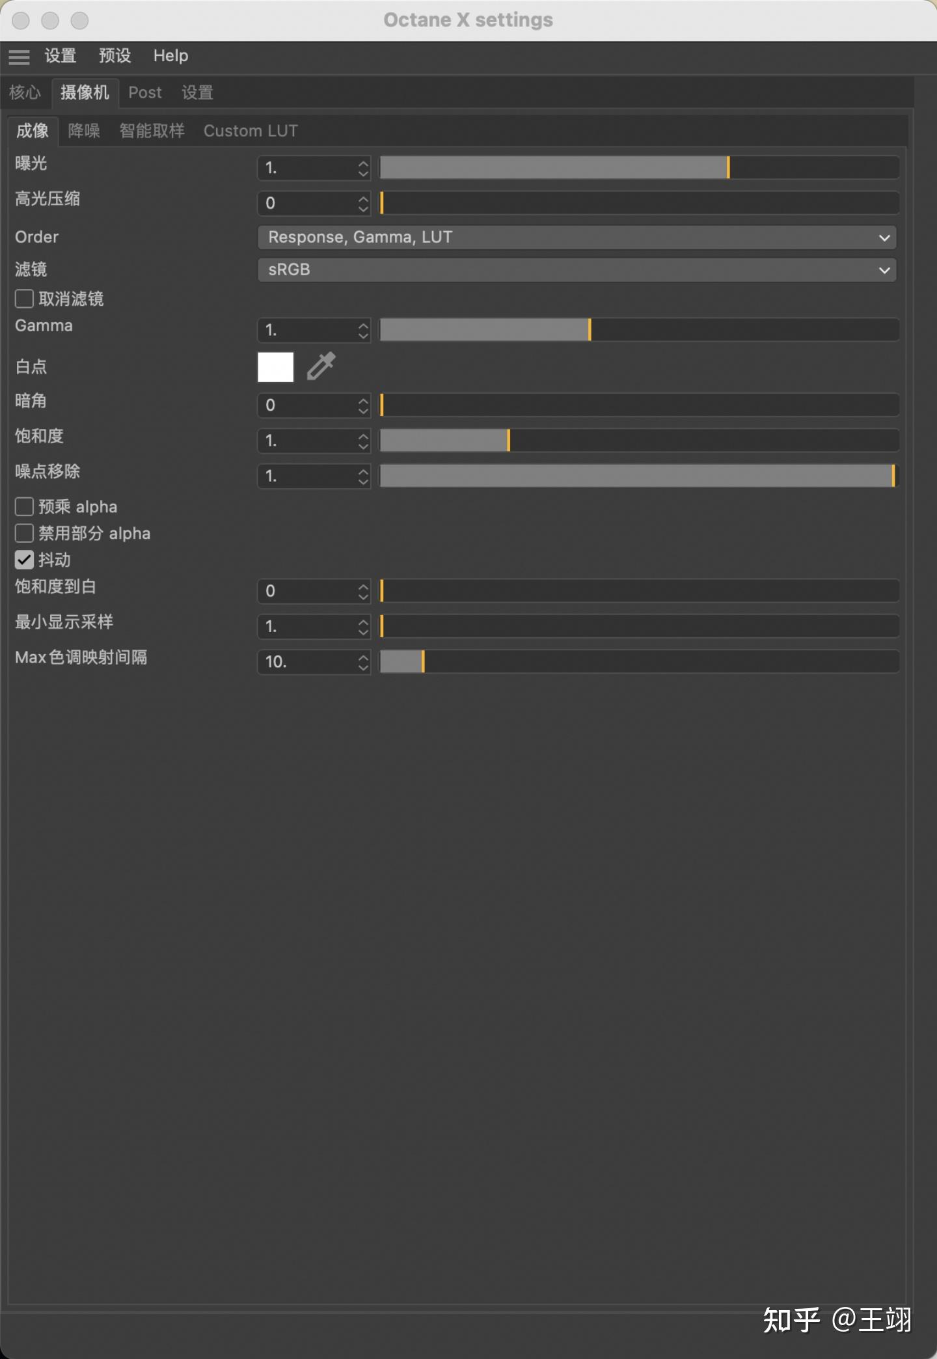Click the 噪点移除 stepper arrows

pyautogui.click(x=363, y=476)
